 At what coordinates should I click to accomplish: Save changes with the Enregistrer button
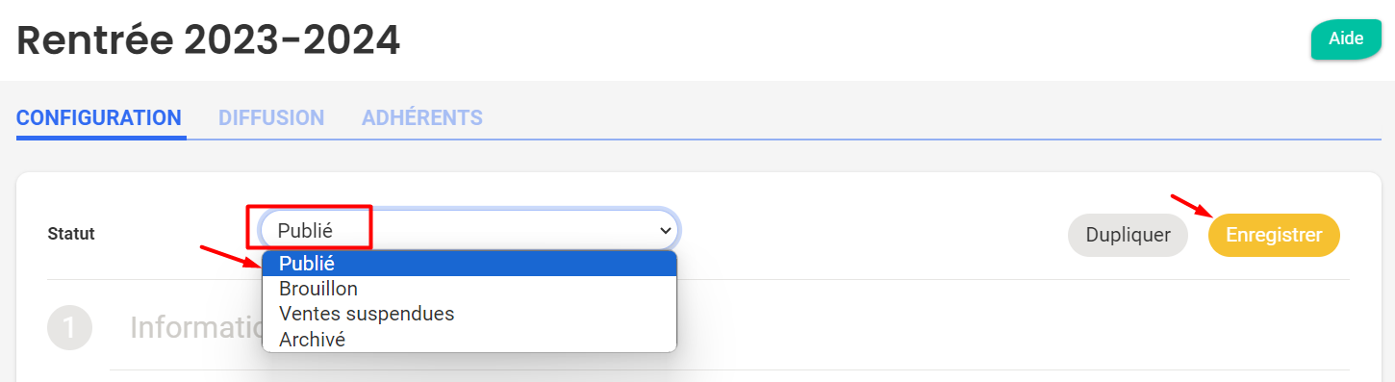1274,235
